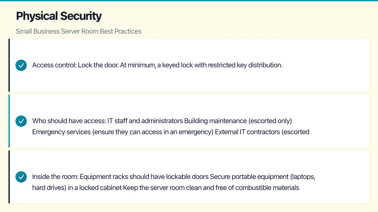Click the dark accent bar on Access control card

pyautogui.click(x=9, y=65)
